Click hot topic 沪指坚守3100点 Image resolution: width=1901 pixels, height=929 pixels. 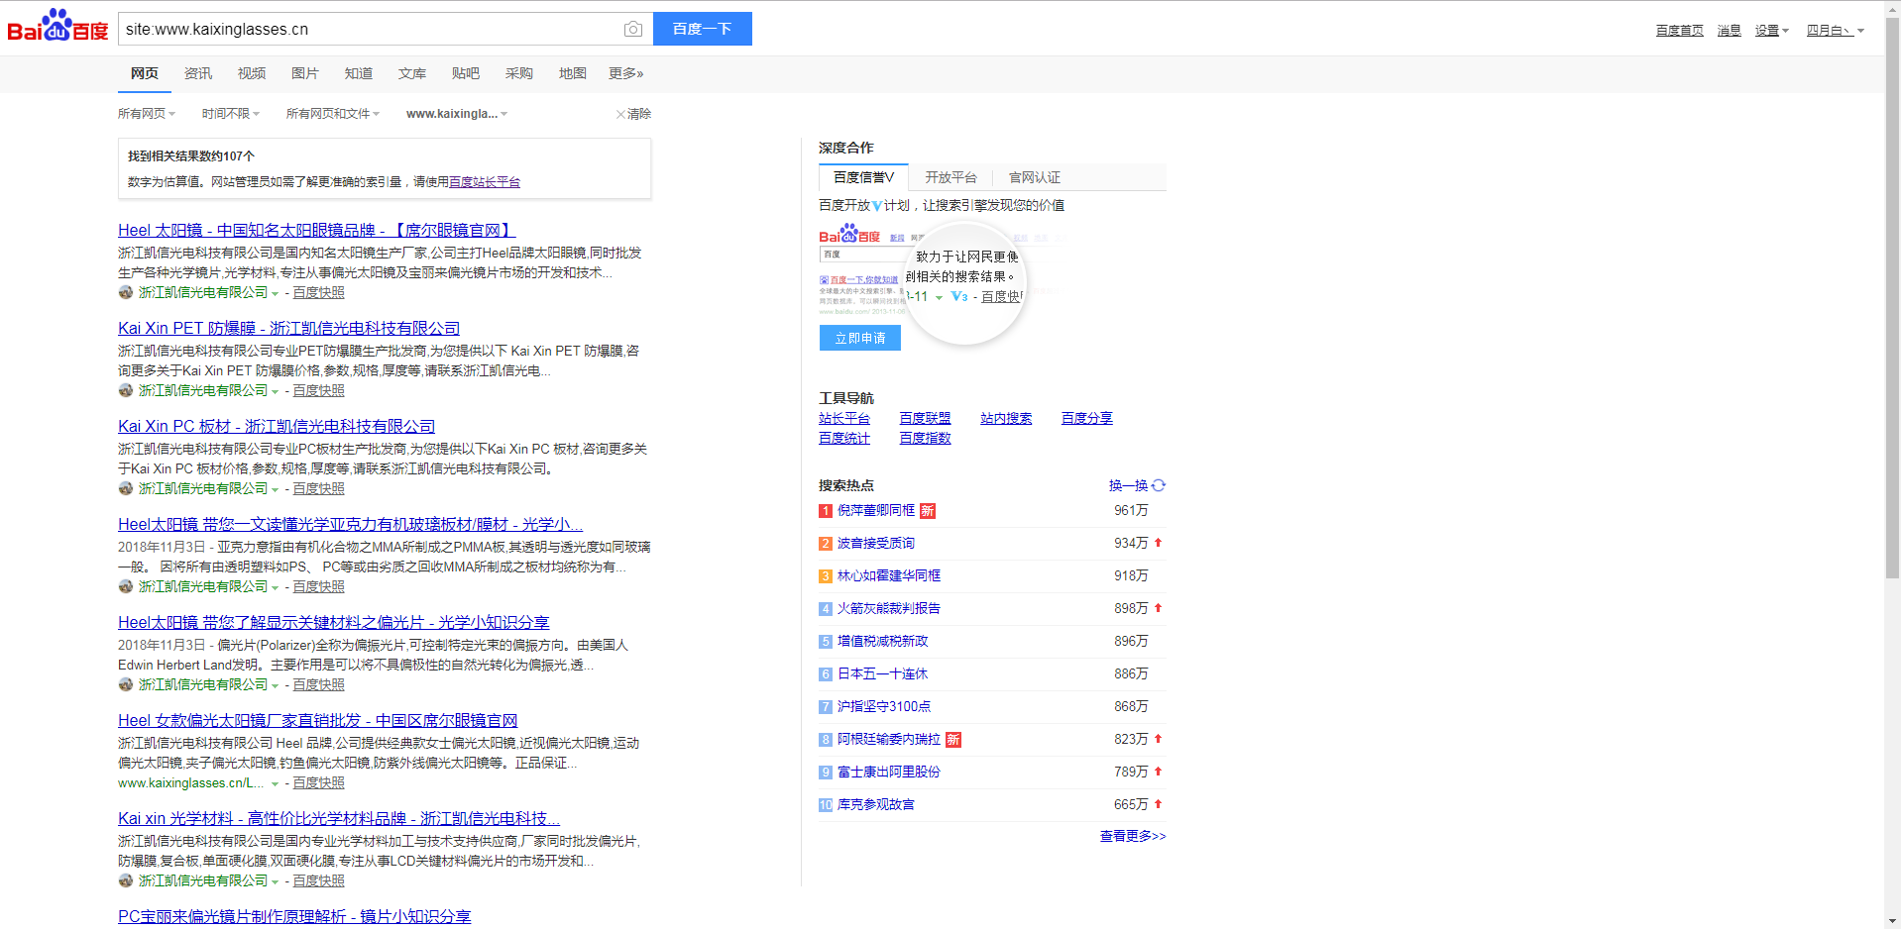point(884,706)
